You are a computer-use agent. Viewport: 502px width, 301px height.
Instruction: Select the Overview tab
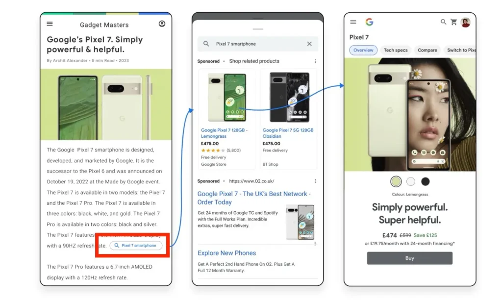[x=363, y=50]
